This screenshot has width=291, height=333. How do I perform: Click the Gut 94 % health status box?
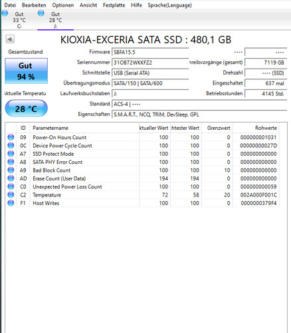26,71
